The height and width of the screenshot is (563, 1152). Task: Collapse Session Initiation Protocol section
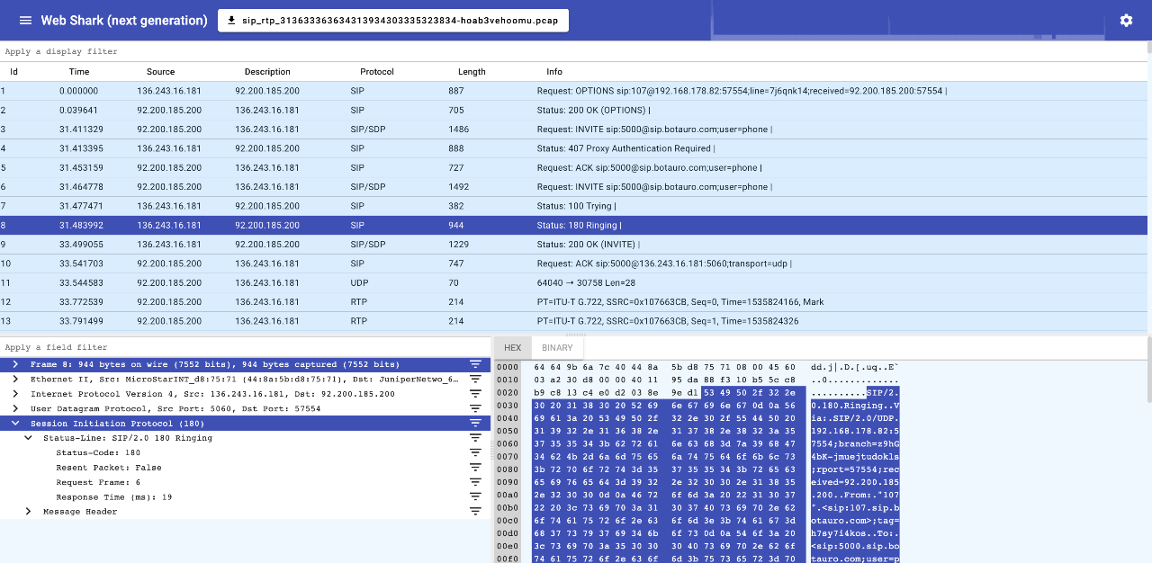coord(15,423)
